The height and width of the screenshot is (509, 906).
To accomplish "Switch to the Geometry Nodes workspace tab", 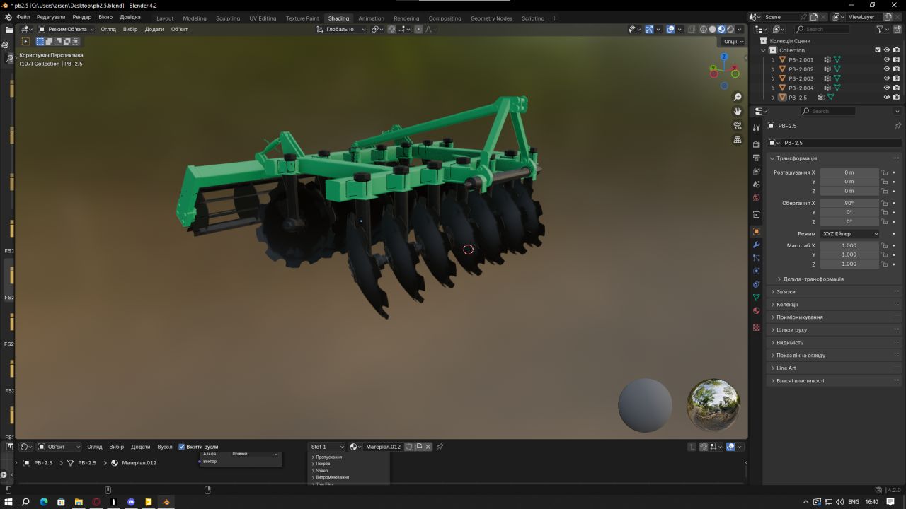I will point(491,18).
